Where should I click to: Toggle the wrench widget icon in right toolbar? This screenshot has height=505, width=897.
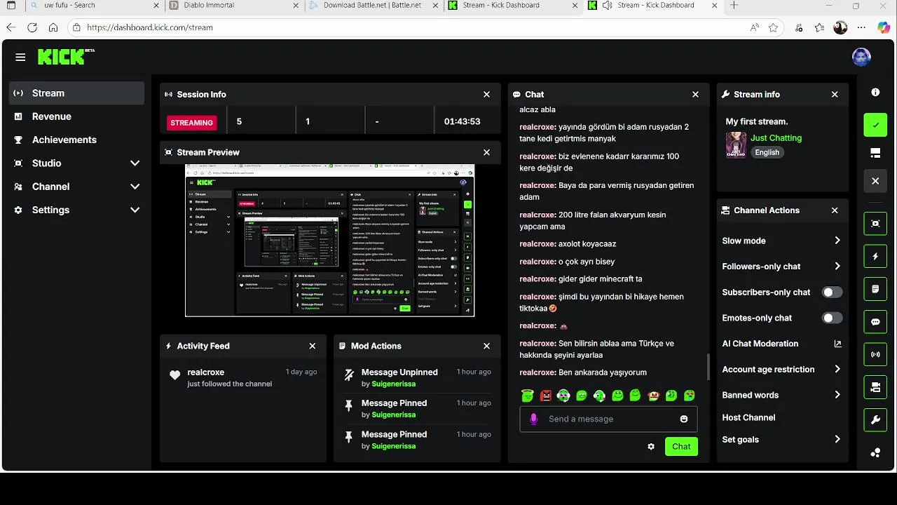coord(875,420)
